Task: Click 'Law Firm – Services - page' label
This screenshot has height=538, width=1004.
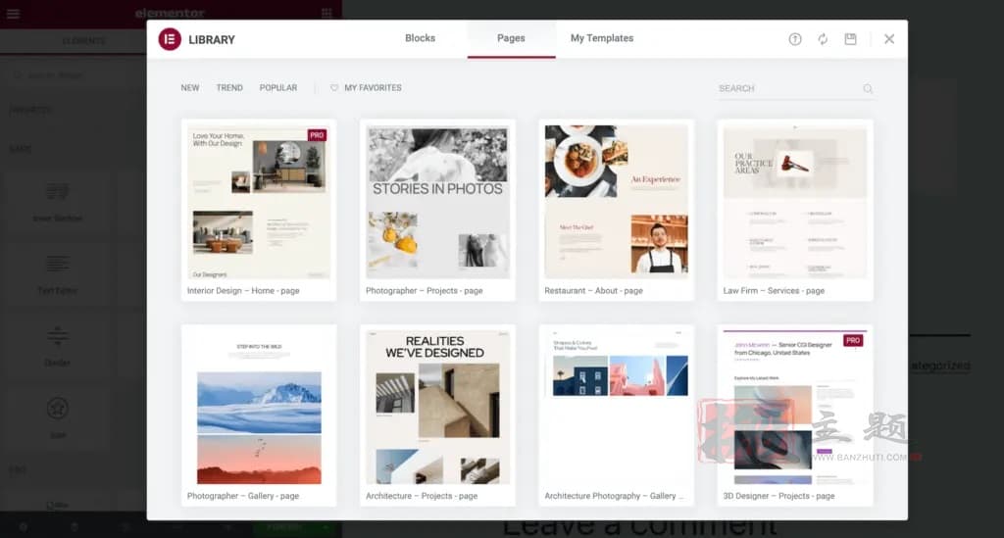Action: [774, 290]
